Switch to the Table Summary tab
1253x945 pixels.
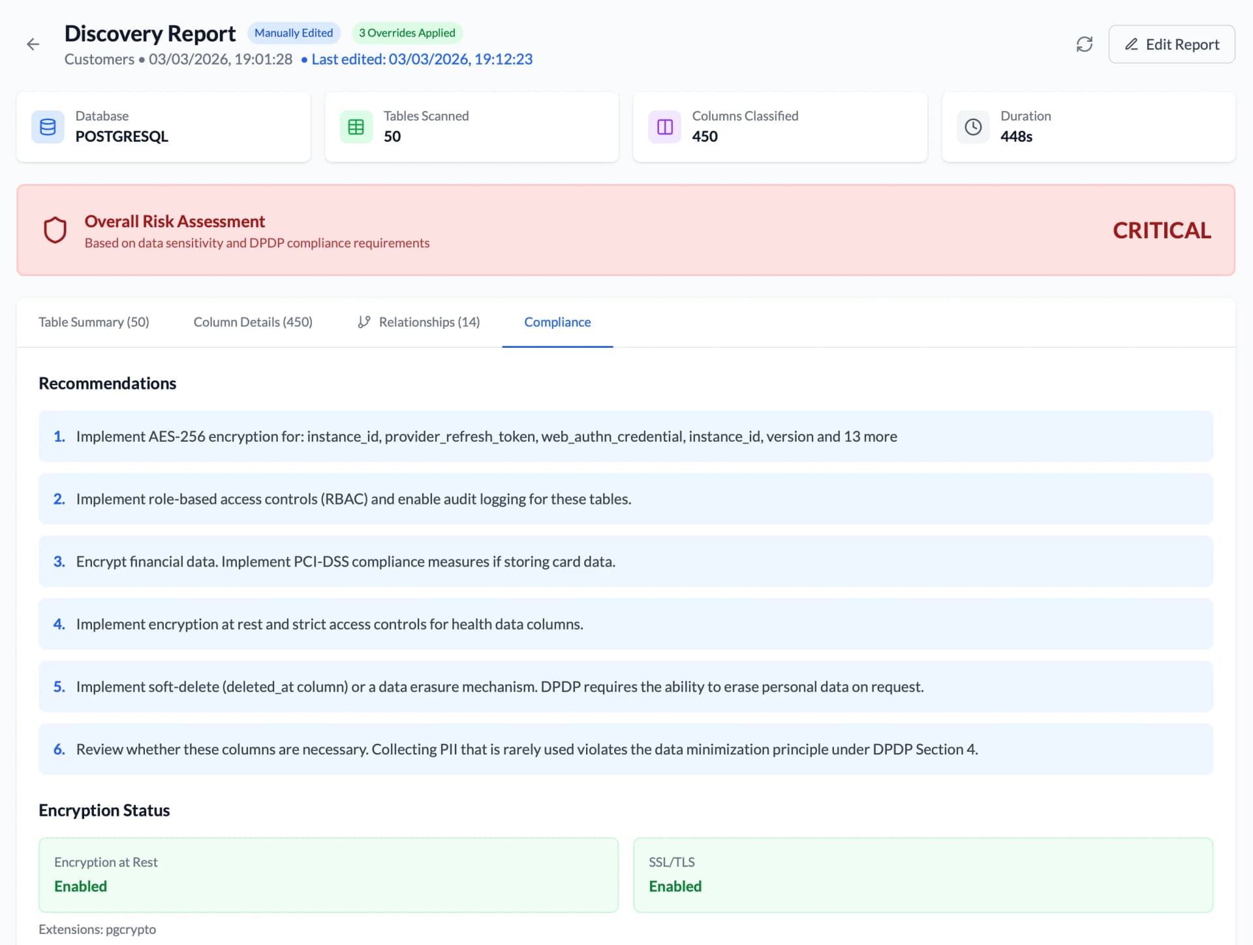pyautogui.click(x=93, y=322)
